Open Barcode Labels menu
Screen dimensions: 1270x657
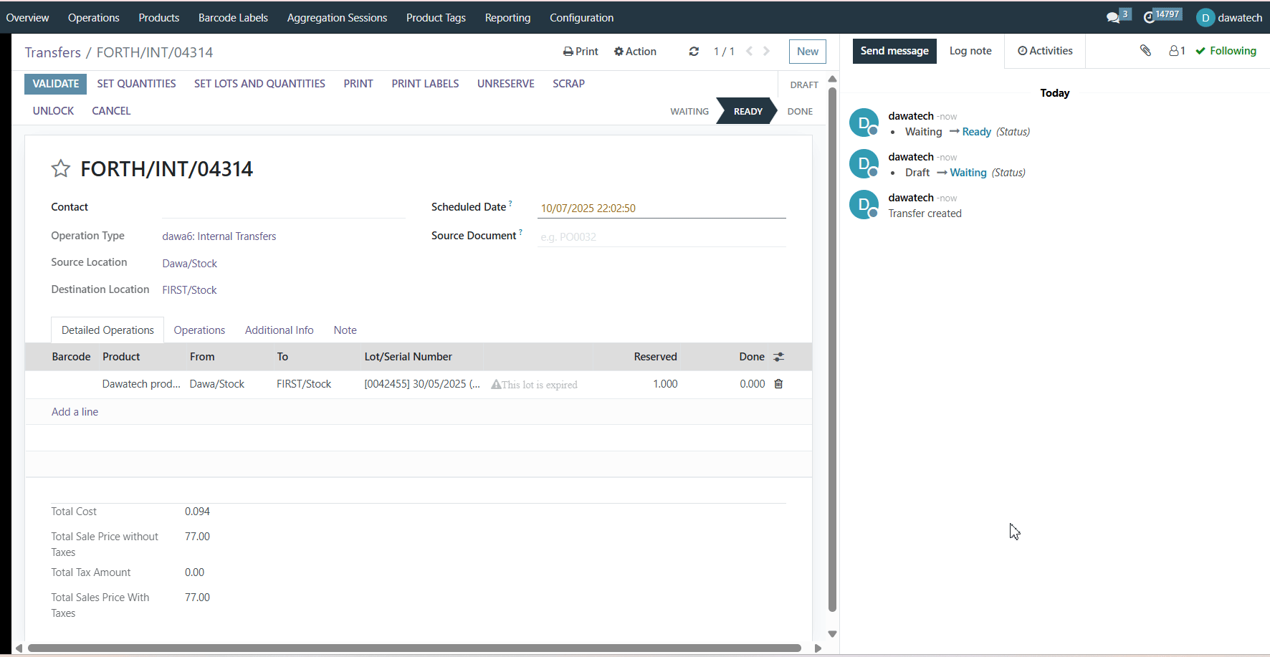click(233, 17)
